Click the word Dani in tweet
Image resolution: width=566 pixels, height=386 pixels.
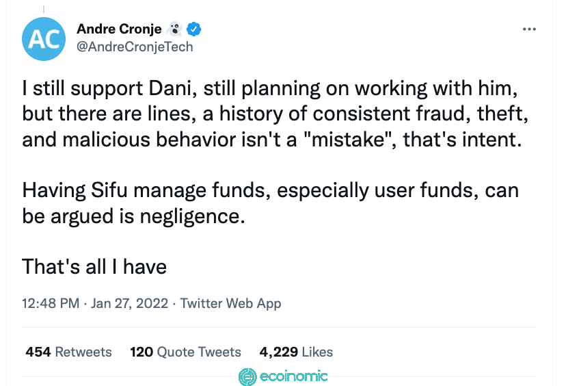coord(172,88)
